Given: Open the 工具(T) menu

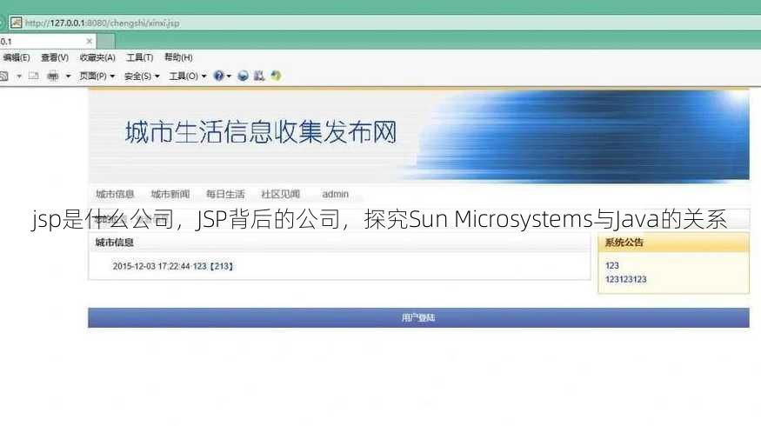Looking at the screenshot, I should pyautogui.click(x=140, y=57).
